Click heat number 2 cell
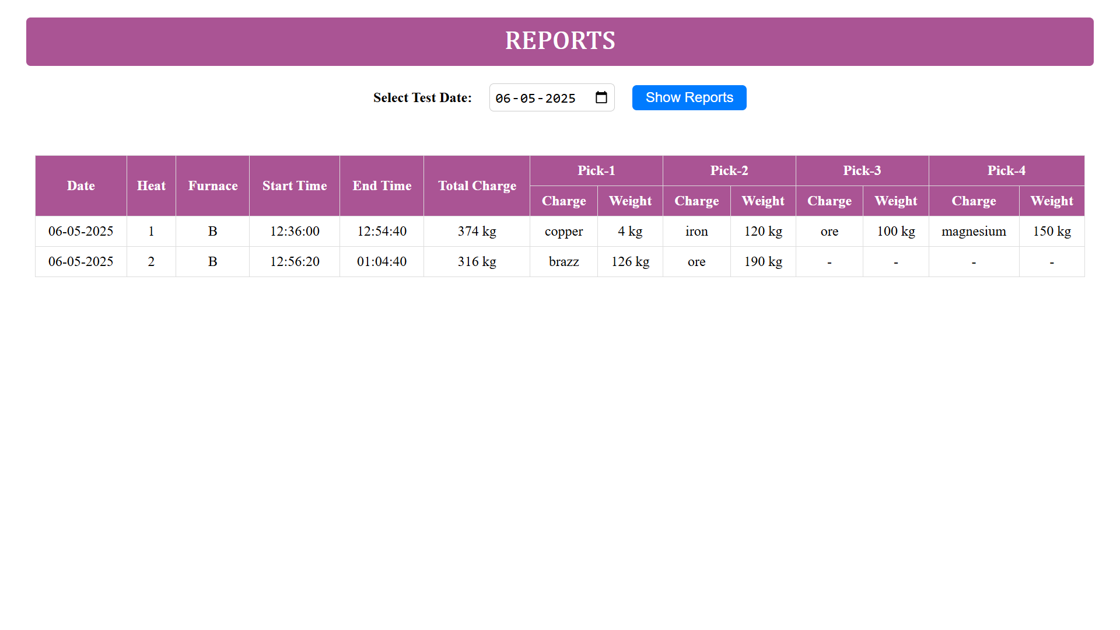Screen dimensions: 1120x630 tap(151, 261)
